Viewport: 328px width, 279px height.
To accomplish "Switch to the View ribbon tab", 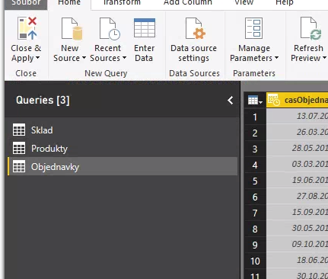I will 244,3.
